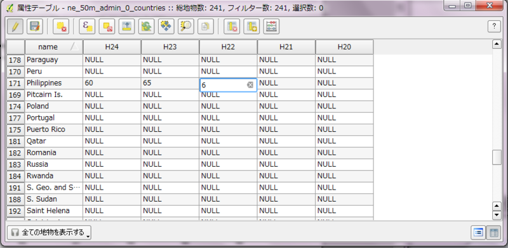Click the H24 column header
Viewport: 508px width, 248px height.
point(112,47)
